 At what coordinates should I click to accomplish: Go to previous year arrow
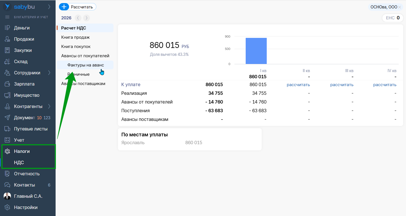(78, 18)
